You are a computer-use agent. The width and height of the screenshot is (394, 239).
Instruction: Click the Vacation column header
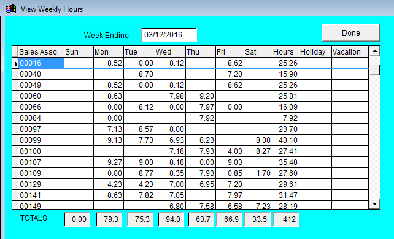[350, 51]
